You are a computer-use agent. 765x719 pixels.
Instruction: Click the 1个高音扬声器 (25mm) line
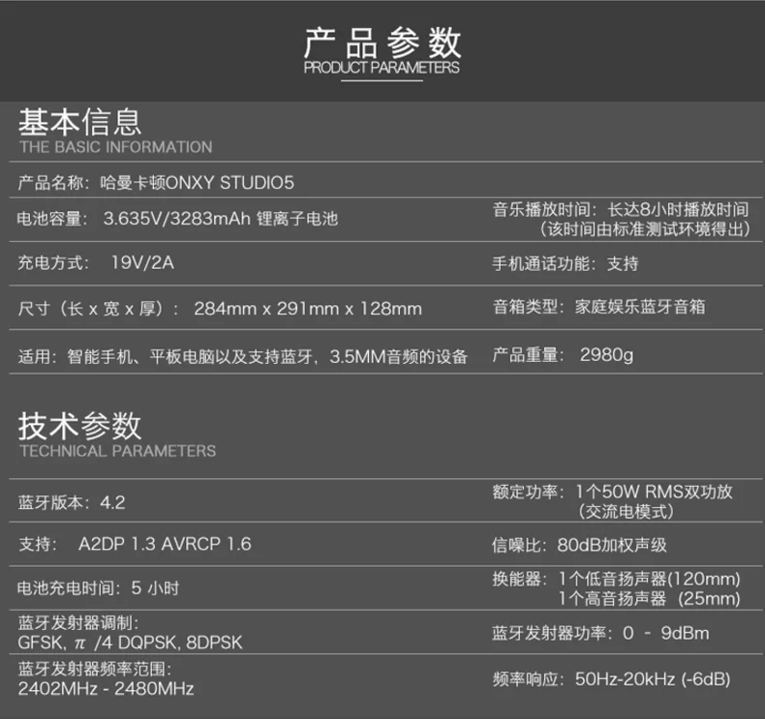click(650, 599)
